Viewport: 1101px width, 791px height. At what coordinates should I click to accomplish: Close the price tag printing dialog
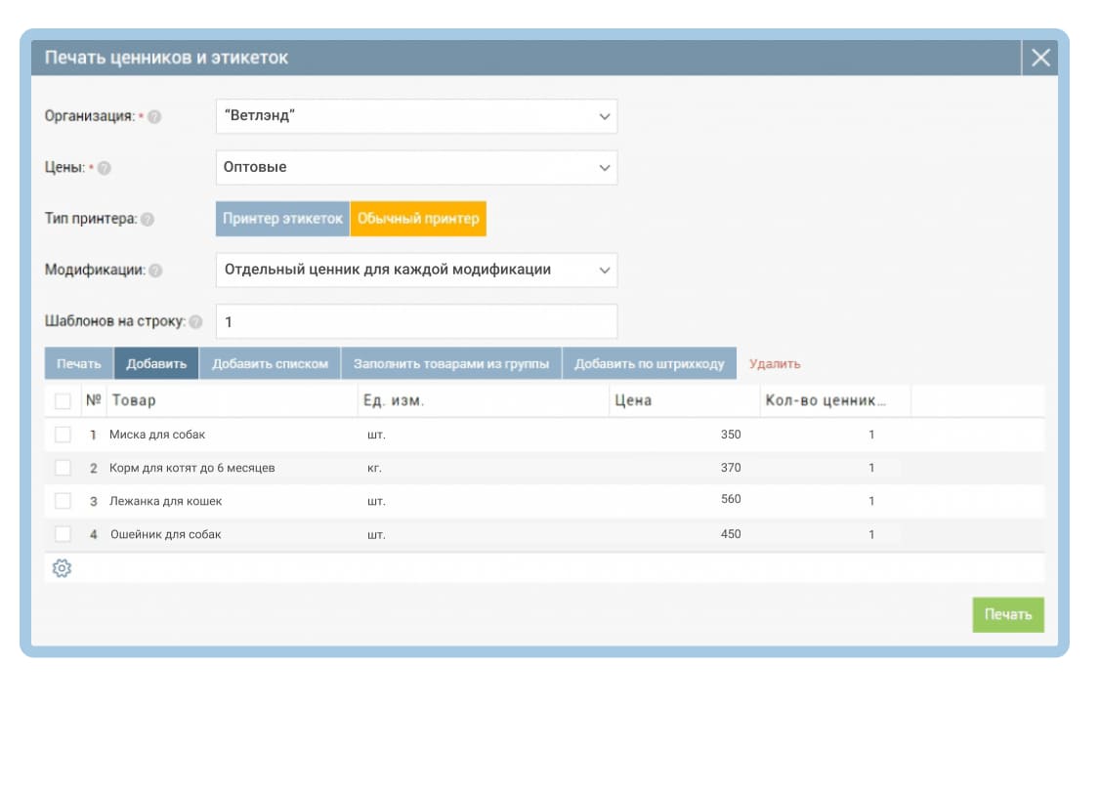pos(1039,58)
